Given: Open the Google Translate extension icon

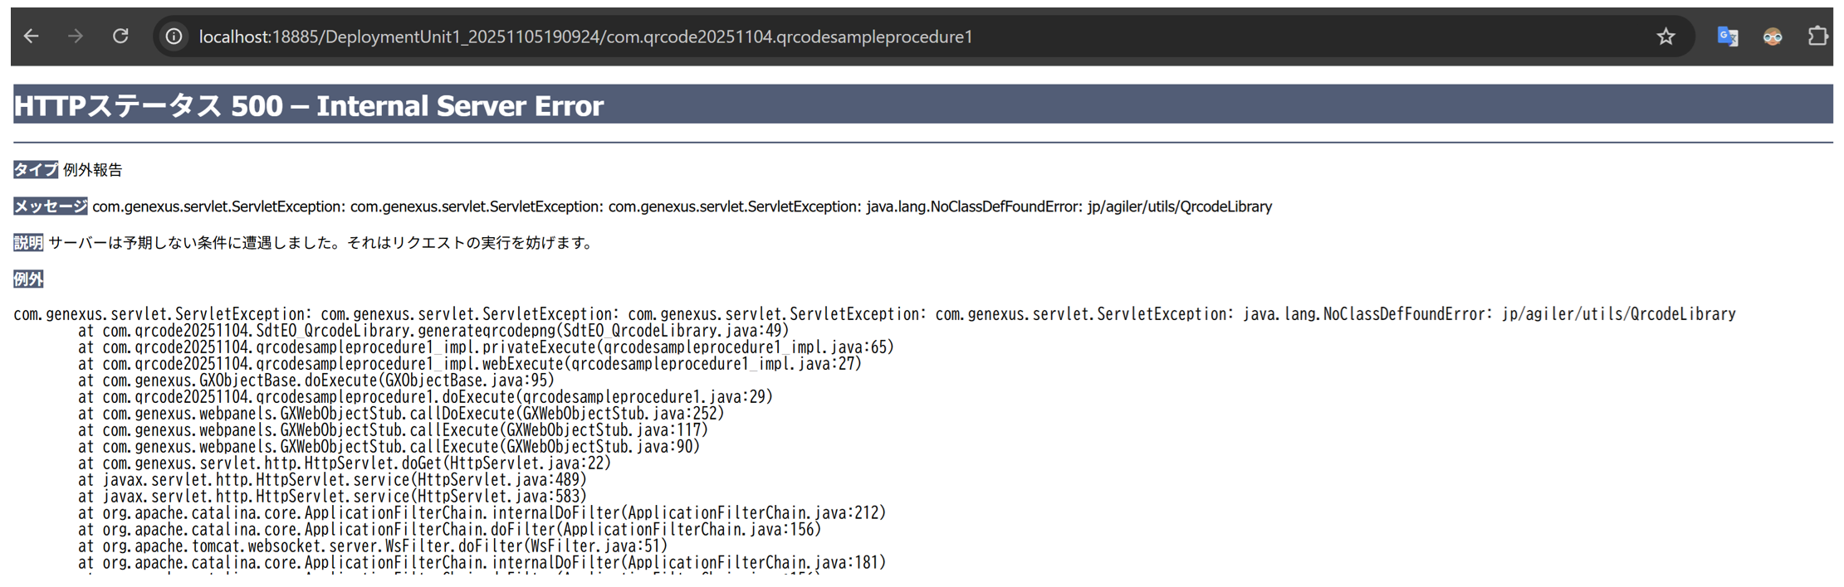Looking at the screenshot, I should click(1728, 36).
